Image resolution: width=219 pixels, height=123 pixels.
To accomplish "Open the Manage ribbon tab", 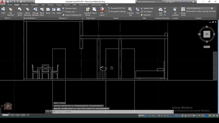I will [50, 5].
